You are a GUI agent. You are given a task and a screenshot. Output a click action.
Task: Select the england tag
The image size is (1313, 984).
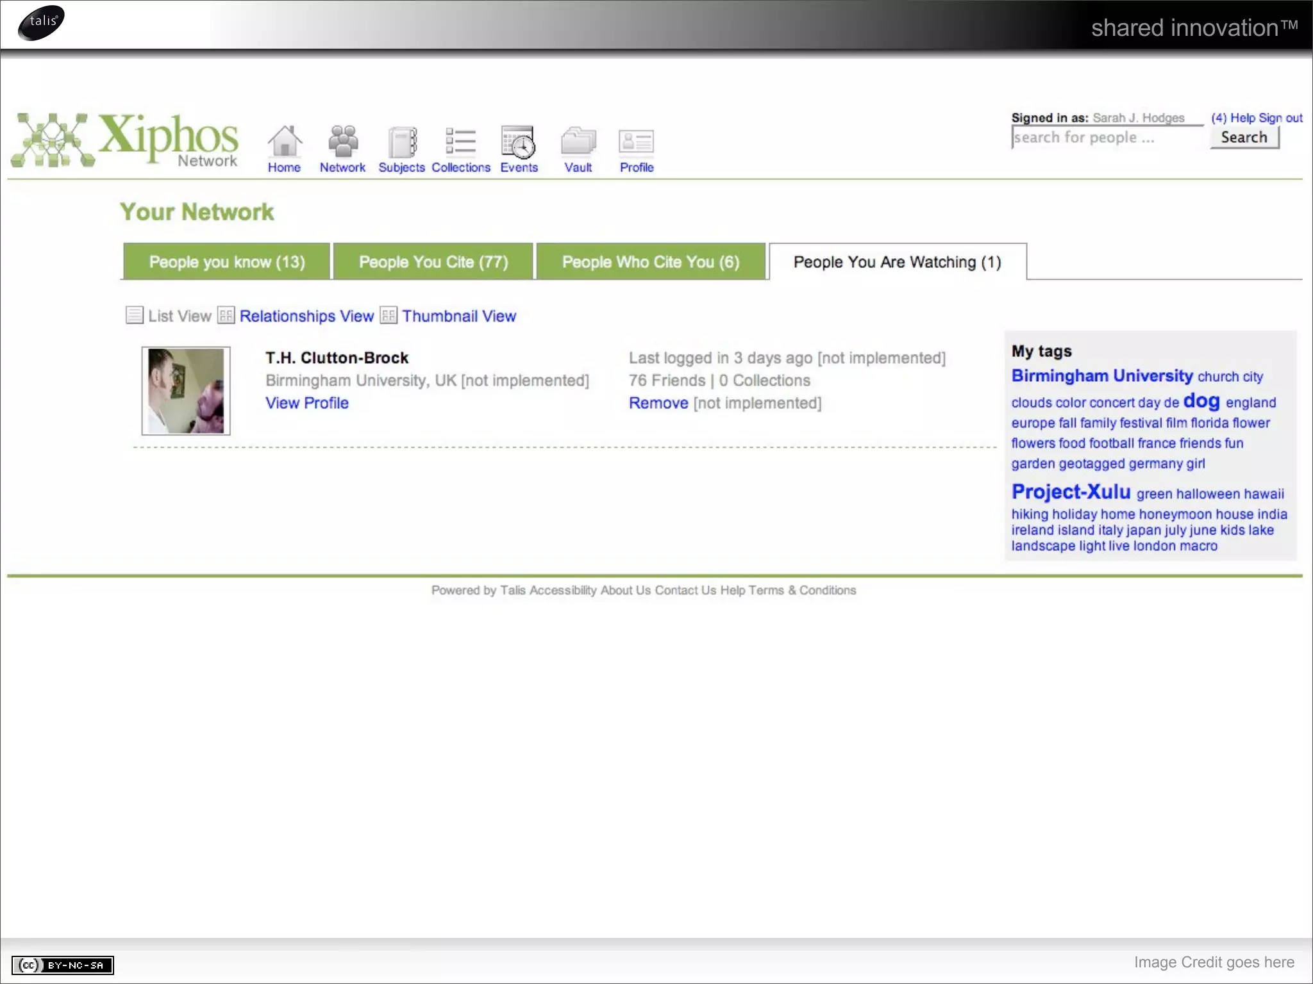pos(1251,402)
